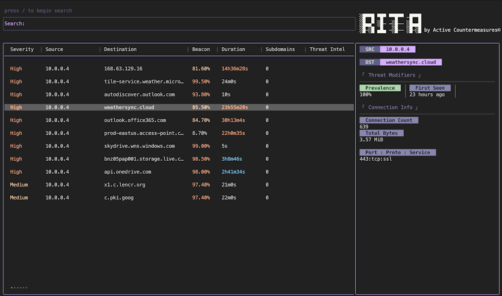This screenshot has width=502, height=296.
Task: Click the 8.70% beacon score
Action: point(200,133)
